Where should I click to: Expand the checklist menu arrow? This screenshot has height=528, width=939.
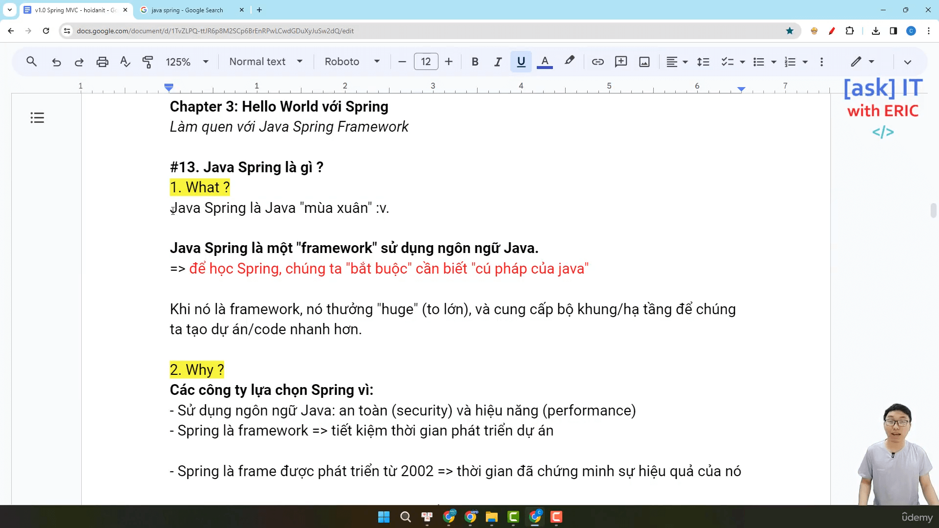(742, 62)
